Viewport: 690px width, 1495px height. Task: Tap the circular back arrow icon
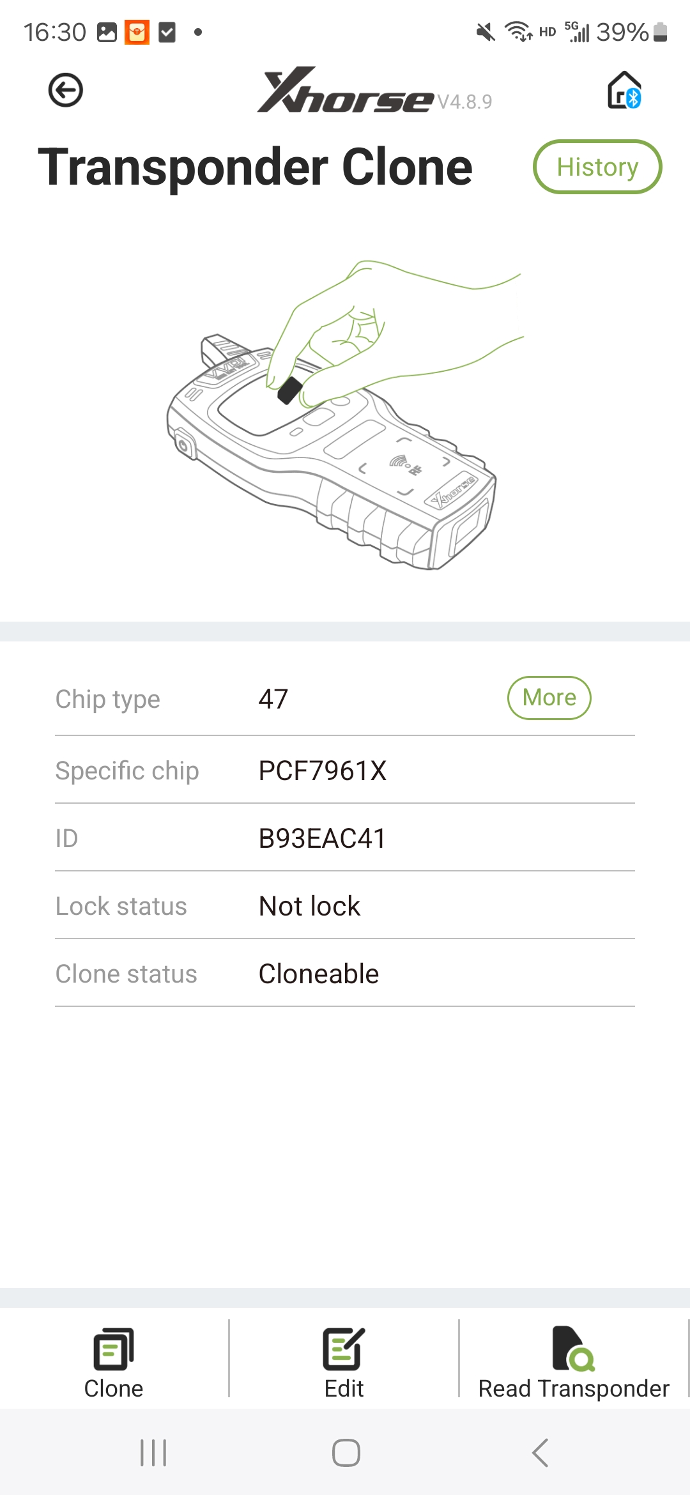click(66, 90)
